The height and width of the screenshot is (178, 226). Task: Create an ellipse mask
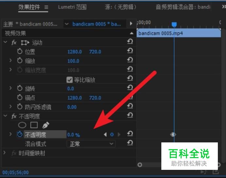(x=22, y=125)
